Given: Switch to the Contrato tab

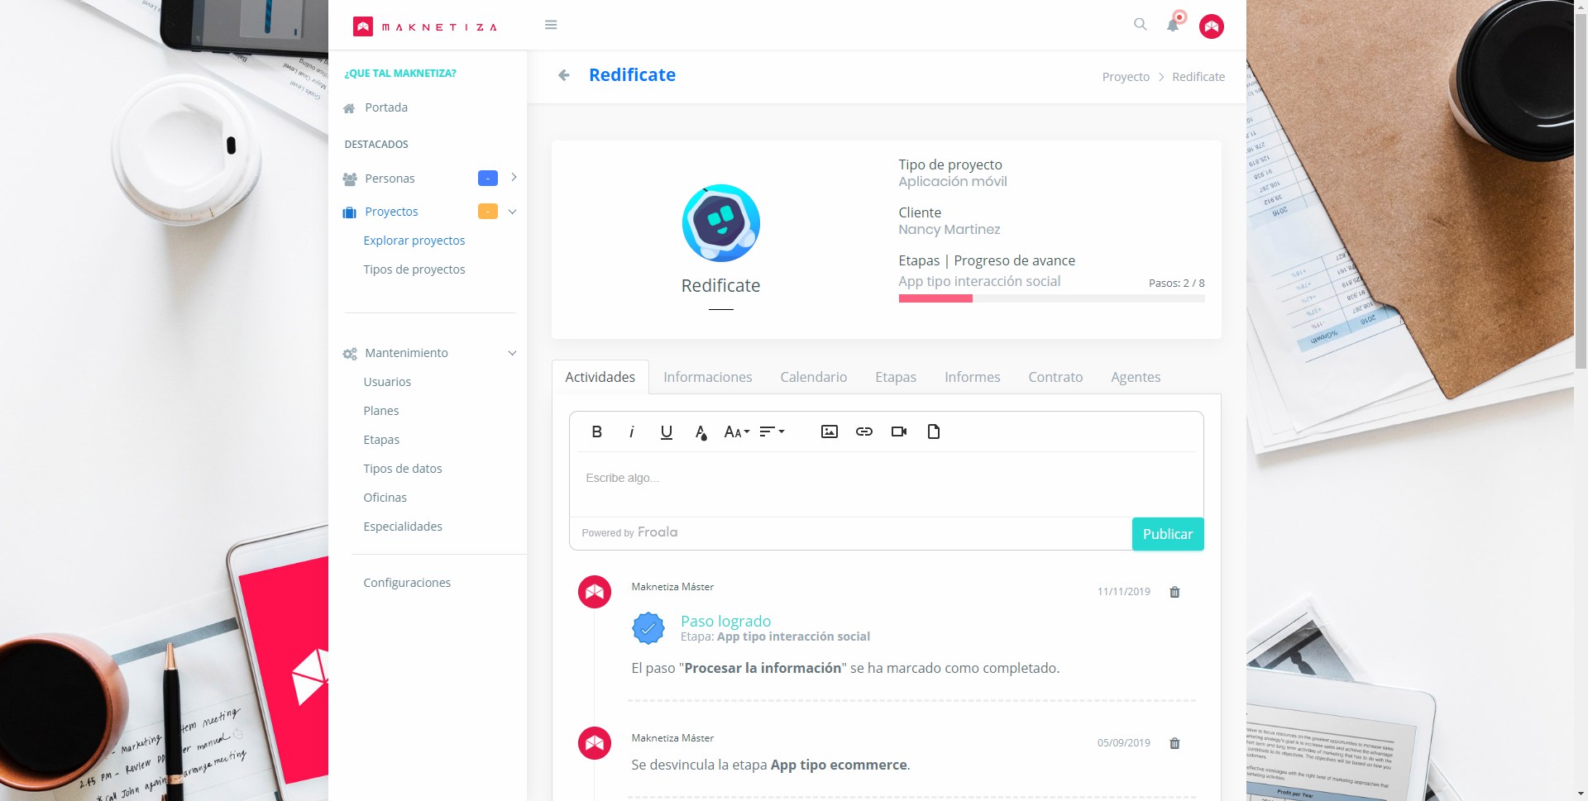Looking at the screenshot, I should [x=1055, y=377].
